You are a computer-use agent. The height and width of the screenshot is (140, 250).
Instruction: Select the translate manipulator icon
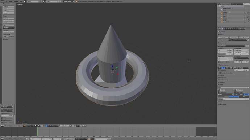[x=46, y=126]
